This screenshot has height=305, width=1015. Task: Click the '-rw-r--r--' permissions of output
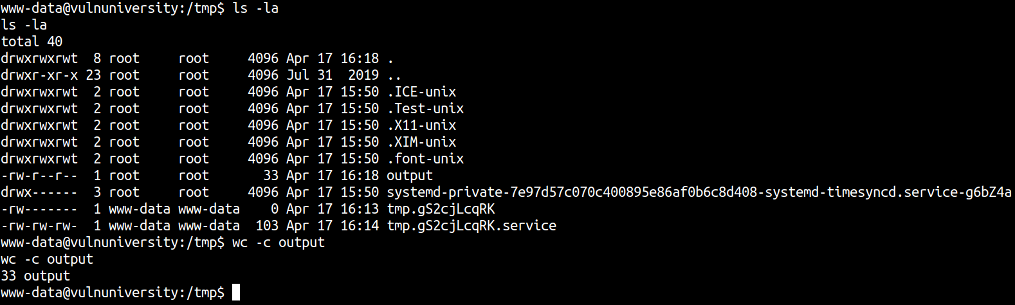pos(39,175)
